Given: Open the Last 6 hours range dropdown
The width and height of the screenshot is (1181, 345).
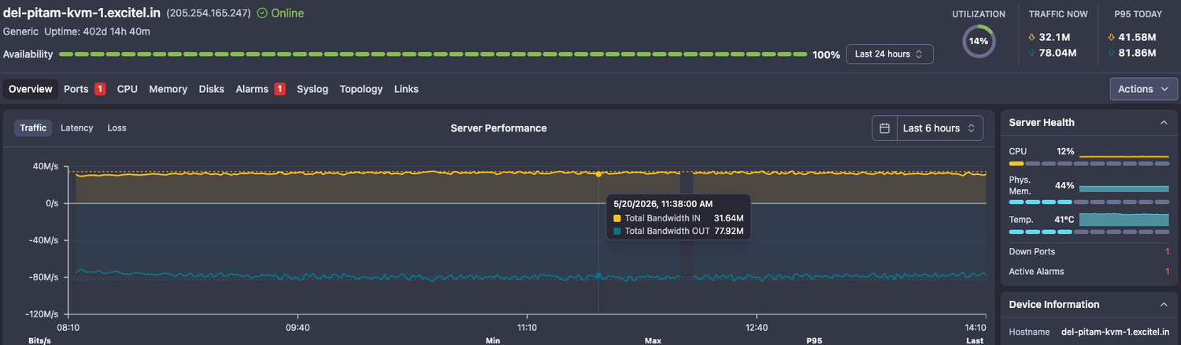Looking at the screenshot, I should [940, 128].
